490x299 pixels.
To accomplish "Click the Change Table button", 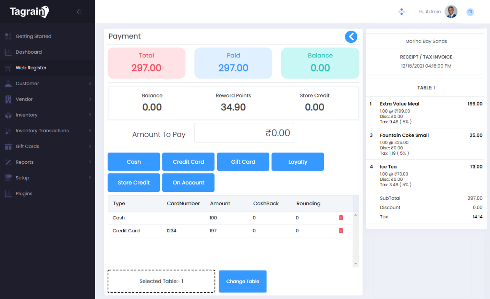I will click(x=242, y=281).
